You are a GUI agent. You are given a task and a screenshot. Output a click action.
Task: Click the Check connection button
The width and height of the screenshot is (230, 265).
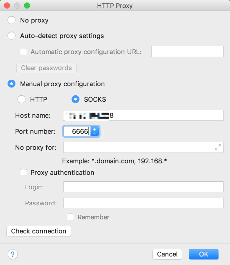point(39,231)
